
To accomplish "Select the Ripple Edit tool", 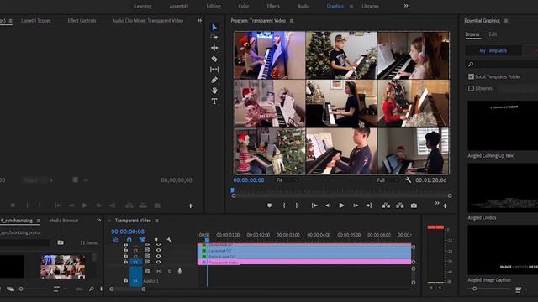I will [x=214, y=48].
